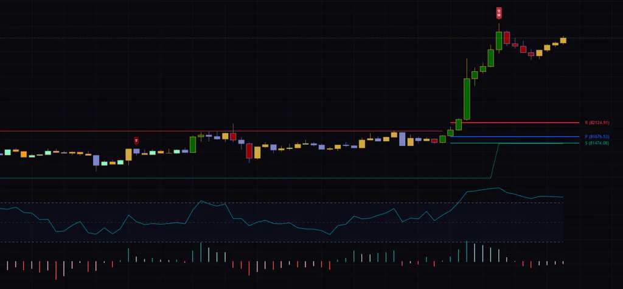Screen dimensions: 623x289
Task: Select the S (81474.08) support label
Action: tap(597, 143)
